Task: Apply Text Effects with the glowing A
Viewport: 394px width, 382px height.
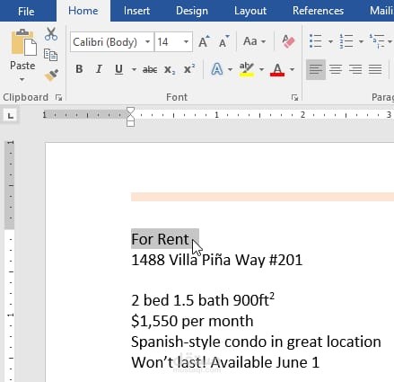Action: point(217,69)
